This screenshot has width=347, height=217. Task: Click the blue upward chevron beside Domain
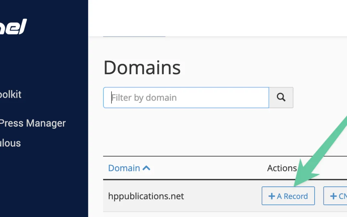pos(147,167)
